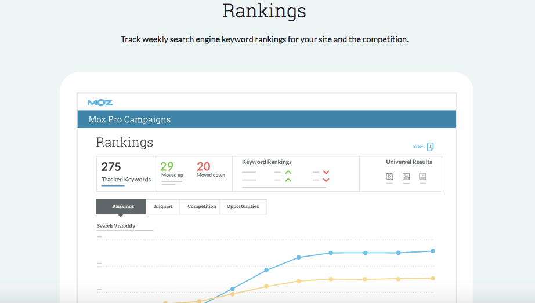Click the large Rankings page title
The height and width of the screenshot is (303, 535).
click(265, 11)
